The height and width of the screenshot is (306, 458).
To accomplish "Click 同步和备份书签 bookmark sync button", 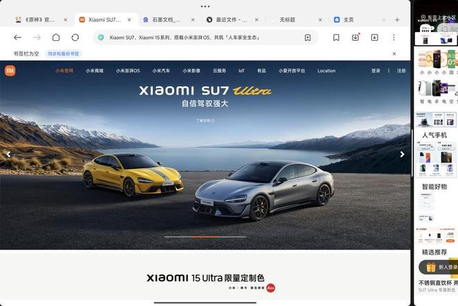I will click(x=63, y=53).
